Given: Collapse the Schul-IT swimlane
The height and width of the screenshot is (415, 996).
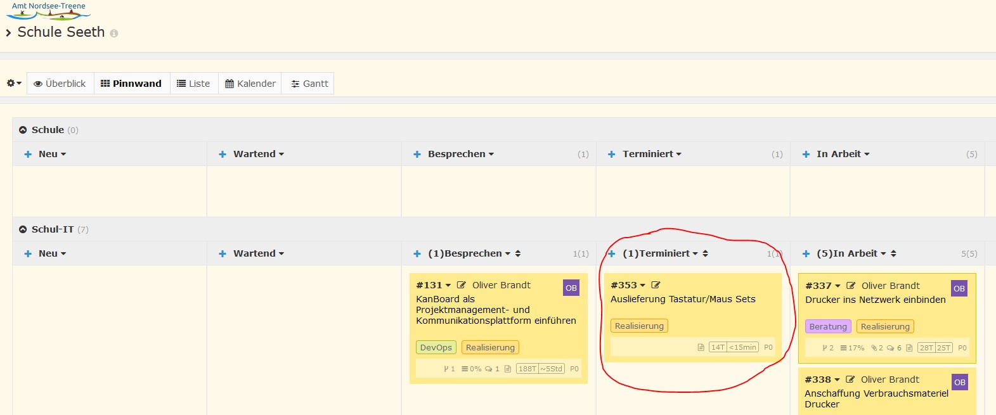Looking at the screenshot, I should click(x=23, y=229).
